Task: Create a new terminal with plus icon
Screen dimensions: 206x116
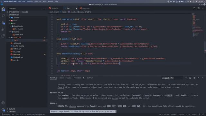Action: click(186, 78)
